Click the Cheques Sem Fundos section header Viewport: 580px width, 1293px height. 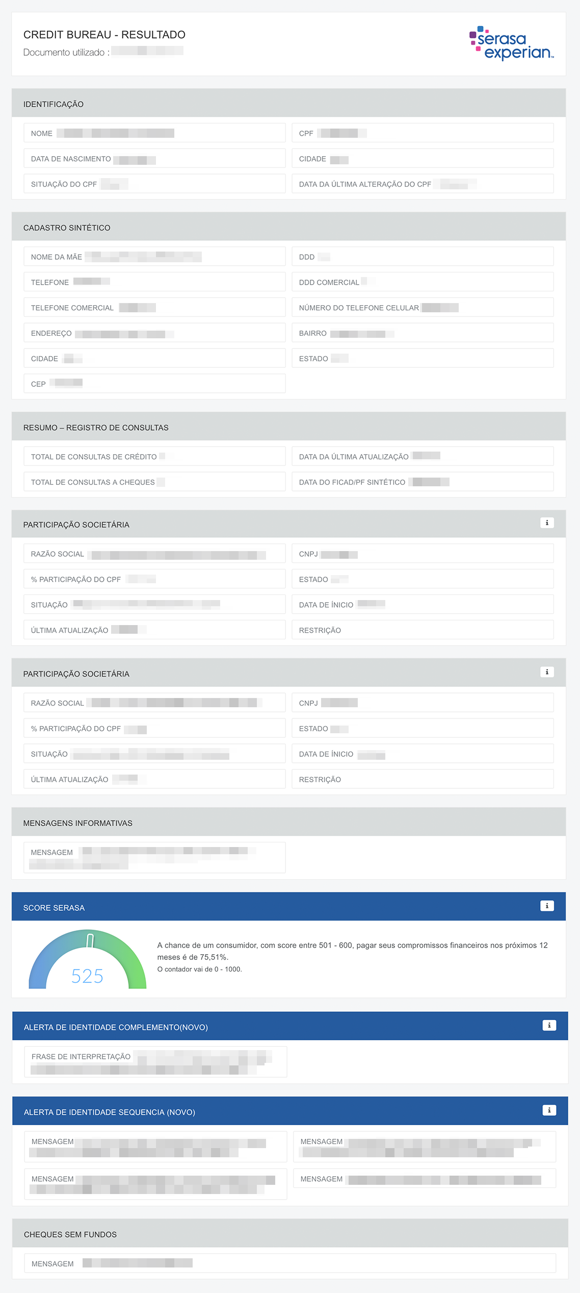(x=70, y=1234)
